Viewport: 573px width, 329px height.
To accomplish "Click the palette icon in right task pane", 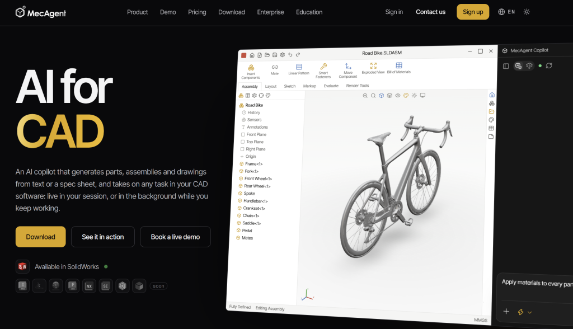I will click(x=491, y=120).
